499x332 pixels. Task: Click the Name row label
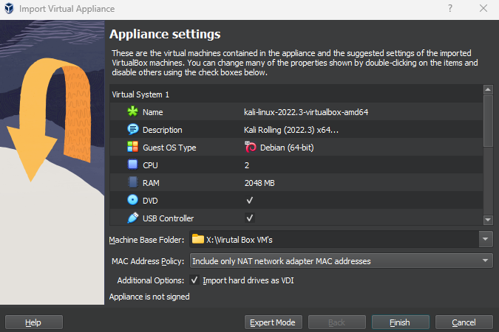pos(153,112)
